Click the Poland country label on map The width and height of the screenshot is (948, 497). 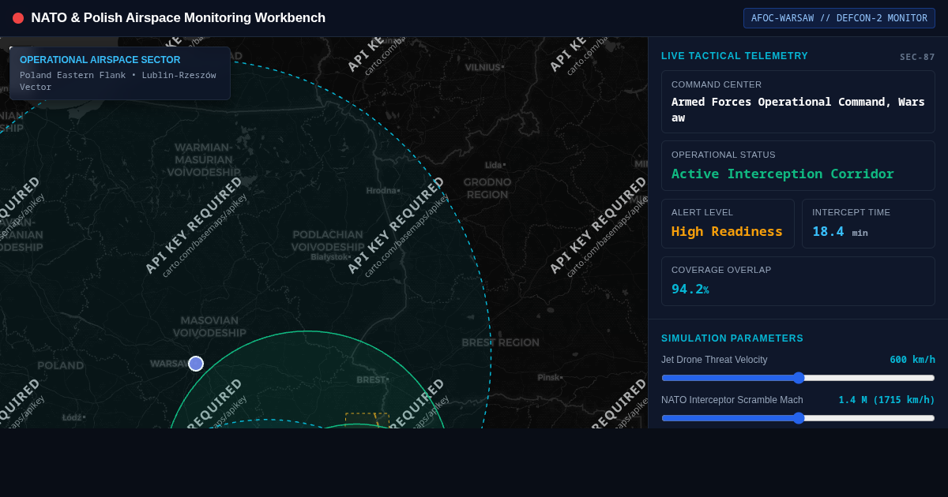pos(61,365)
